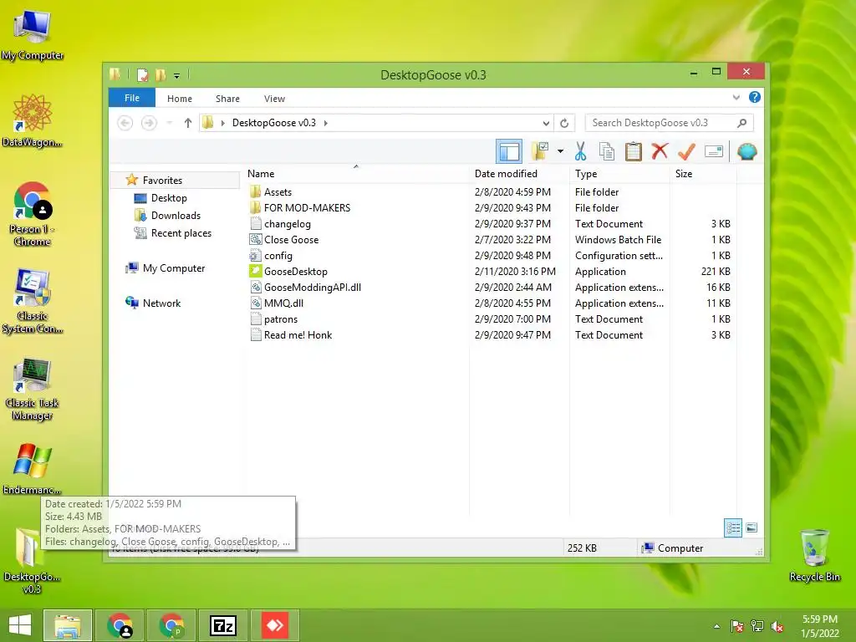Open the File tab
The height and width of the screenshot is (642, 856).
[132, 98]
